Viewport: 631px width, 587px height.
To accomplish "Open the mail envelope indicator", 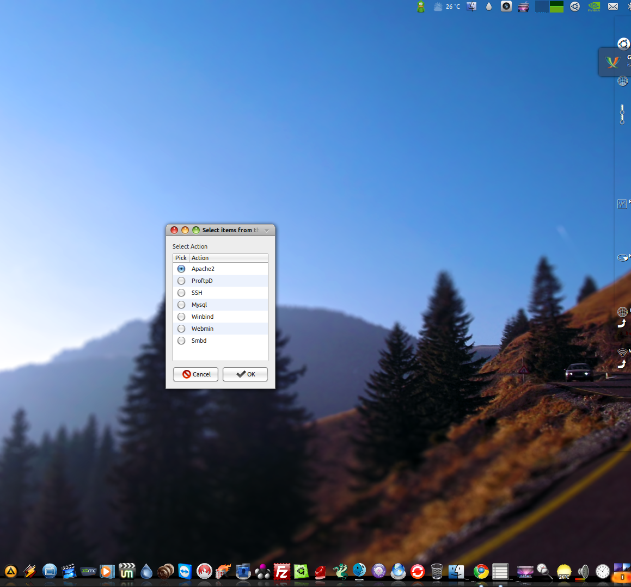I will pyautogui.click(x=613, y=7).
